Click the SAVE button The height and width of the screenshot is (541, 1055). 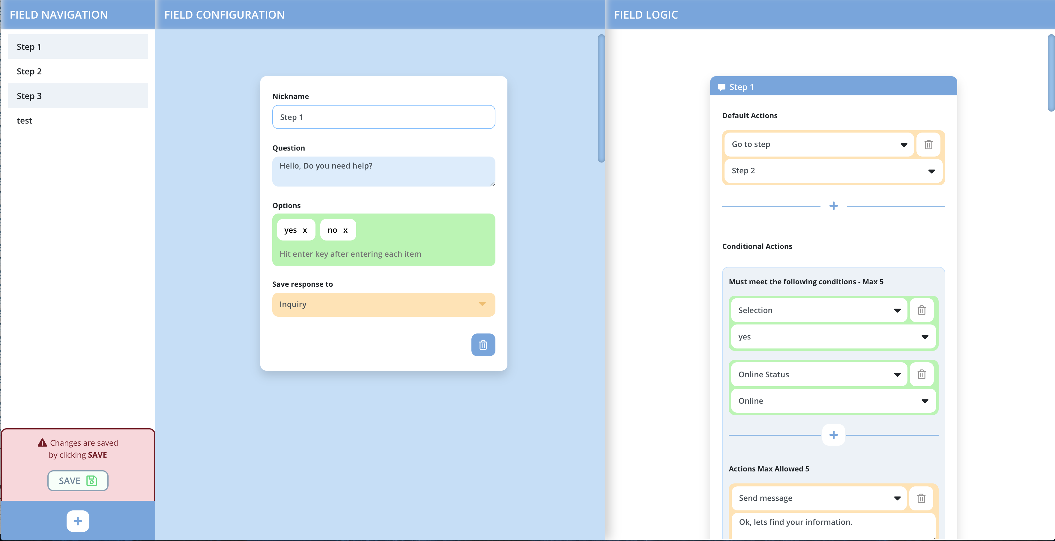click(x=77, y=480)
